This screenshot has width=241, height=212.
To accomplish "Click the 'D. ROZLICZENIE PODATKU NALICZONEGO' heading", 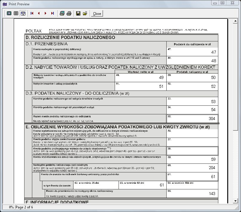I will coord(70,38).
